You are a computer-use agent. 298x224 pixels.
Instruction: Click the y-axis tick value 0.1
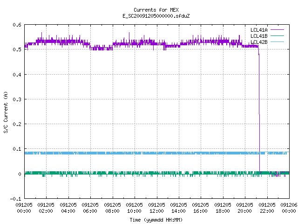pyautogui.click(x=17, y=149)
